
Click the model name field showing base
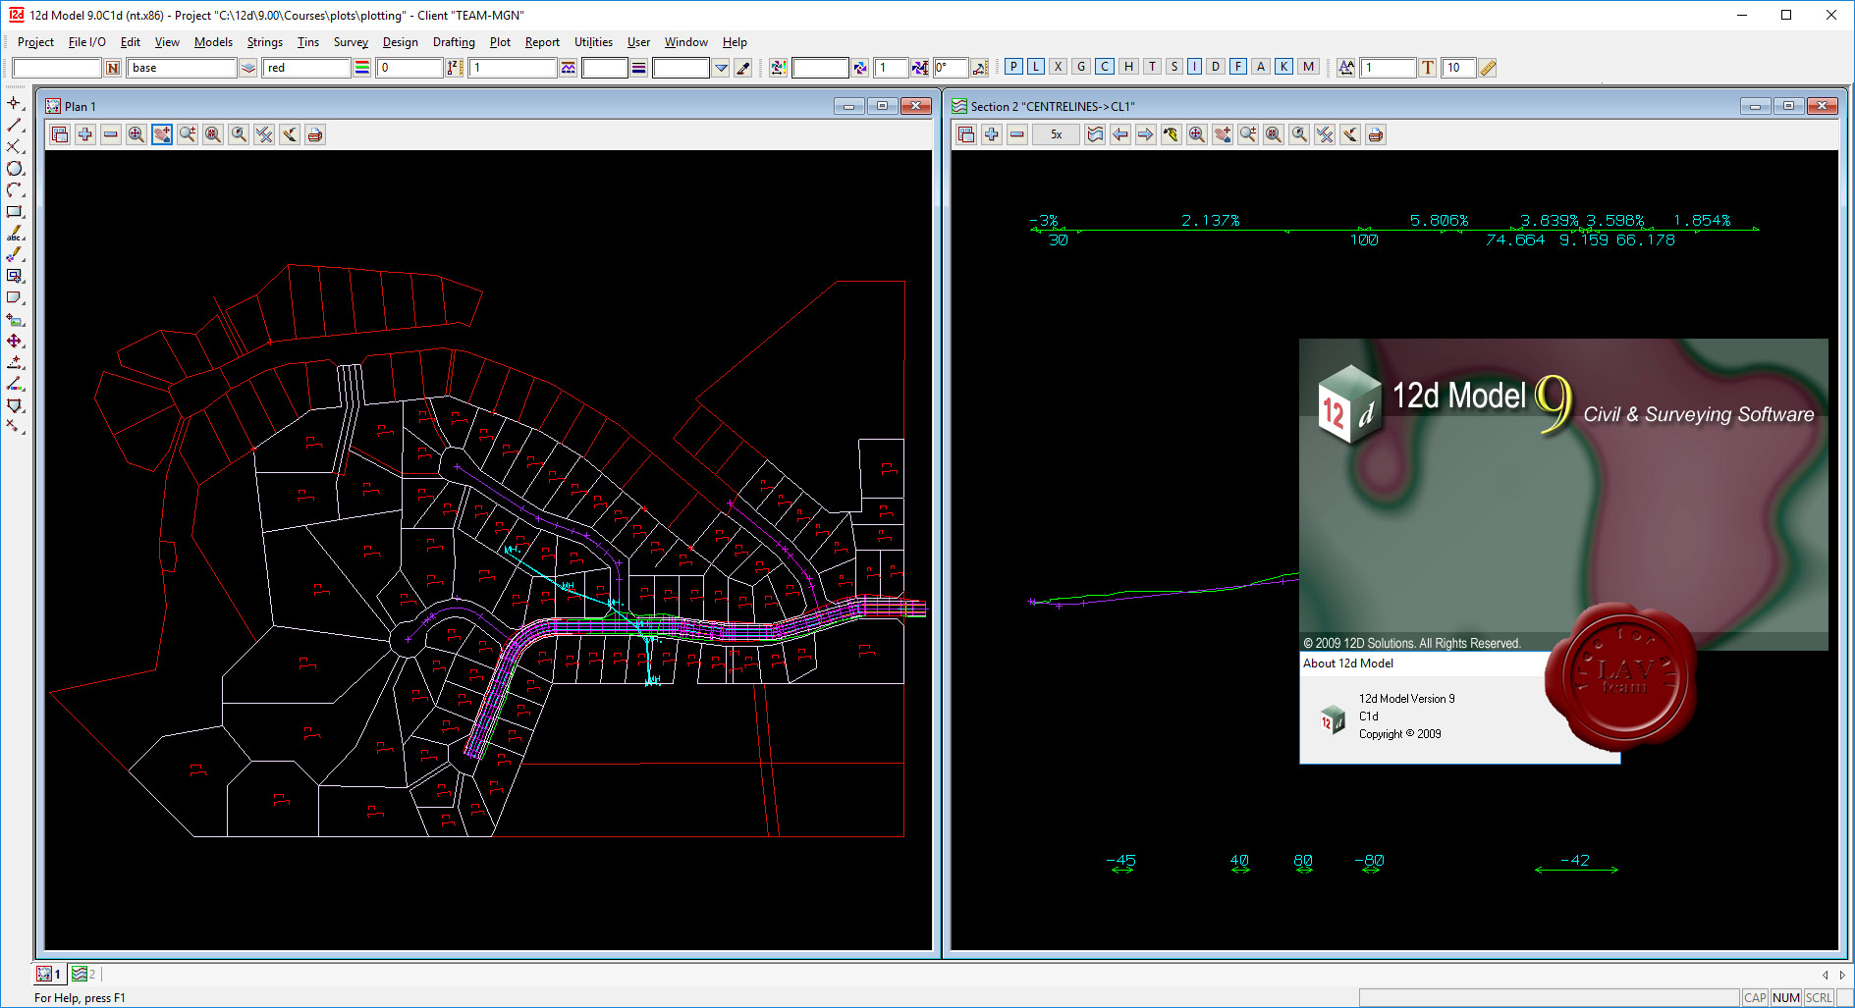183,68
